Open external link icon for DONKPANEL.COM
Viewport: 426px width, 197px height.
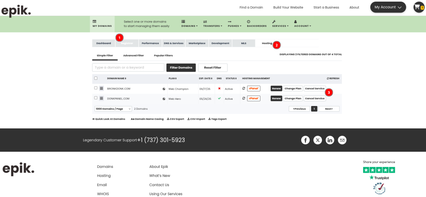[164, 99]
